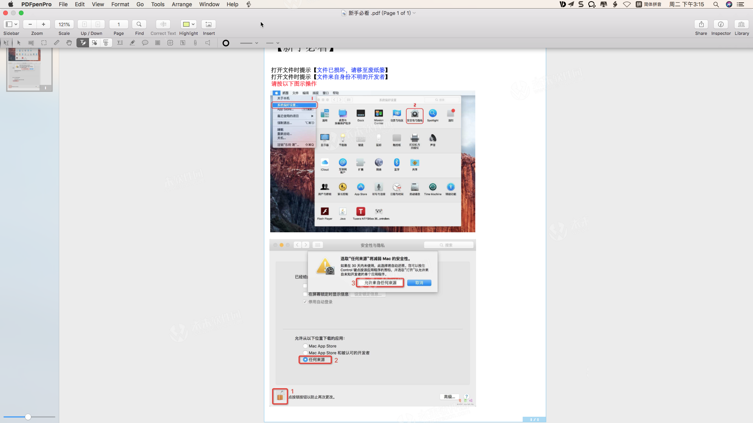Expand the Sidebar view options dropdown
Screen dimensions: 753x423
click(x=16, y=24)
